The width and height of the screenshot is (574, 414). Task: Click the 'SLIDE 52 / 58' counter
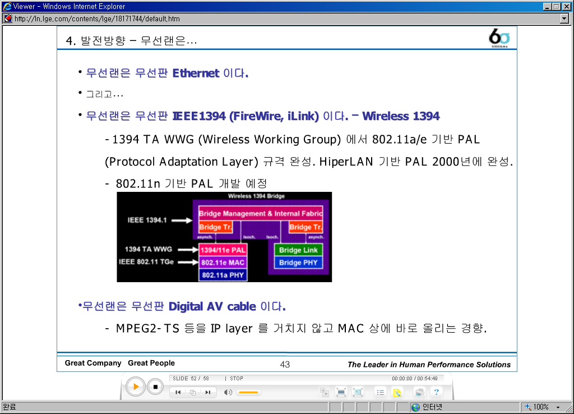[x=191, y=379]
